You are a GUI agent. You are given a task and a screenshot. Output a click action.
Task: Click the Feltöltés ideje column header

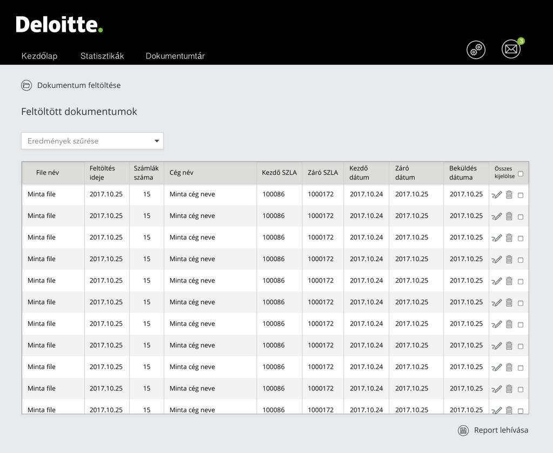coord(102,173)
